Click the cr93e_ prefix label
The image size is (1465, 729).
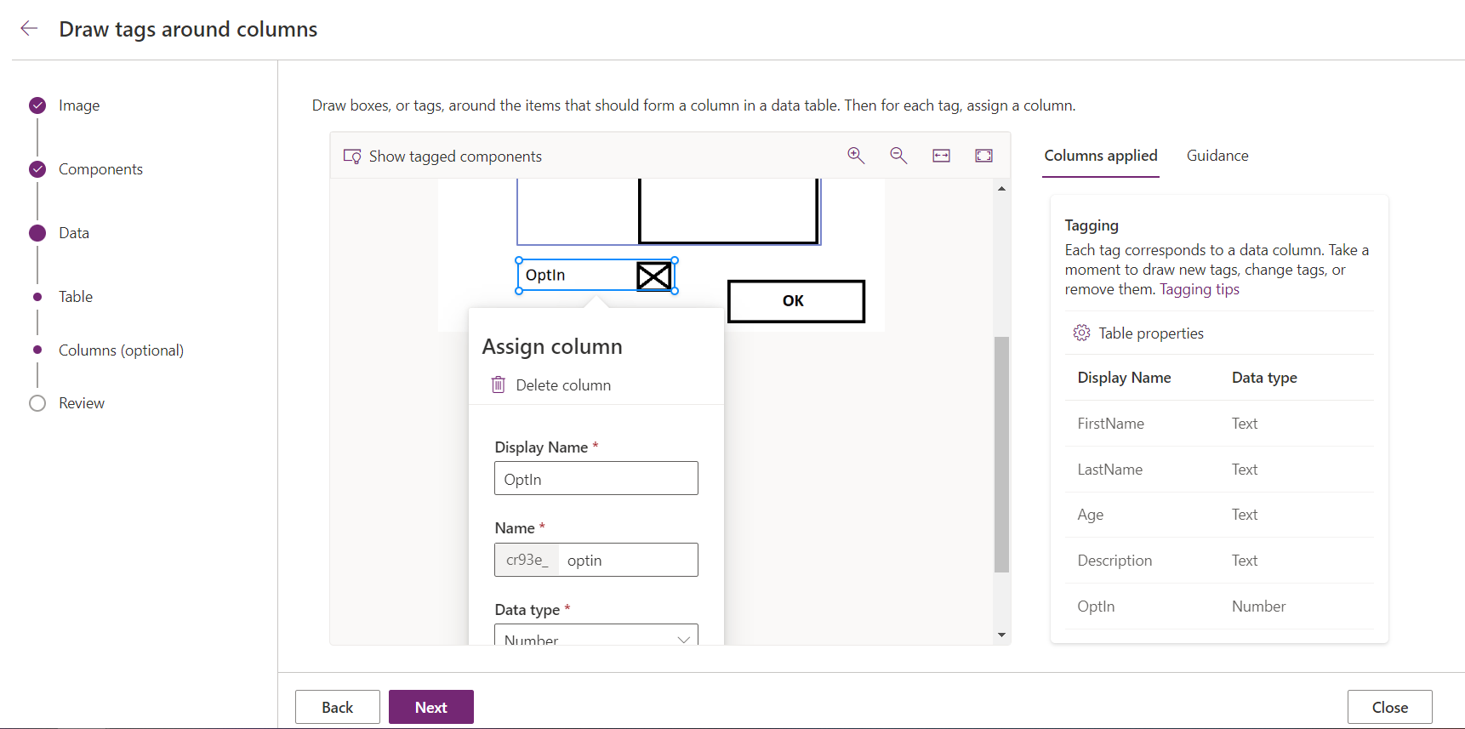tap(527, 560)
